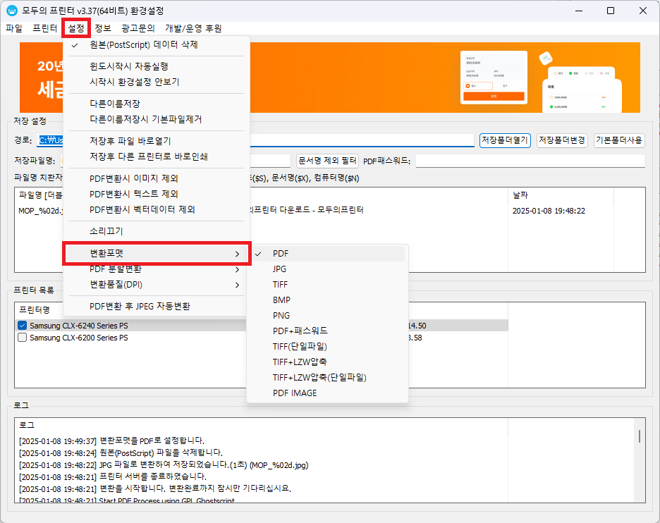Click log entry 프린터 서버를 종료하였습니다
Image resolution: width=660 pixels, height=523 pixels.
tap(113, 476)
